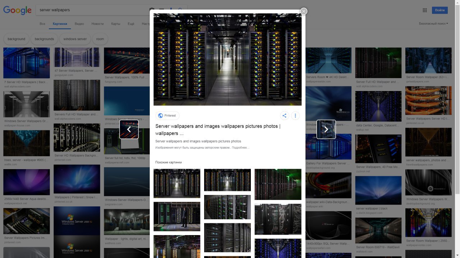
Task: Click the 'getwallpapers.com' source text
Action: coord(418,81)
